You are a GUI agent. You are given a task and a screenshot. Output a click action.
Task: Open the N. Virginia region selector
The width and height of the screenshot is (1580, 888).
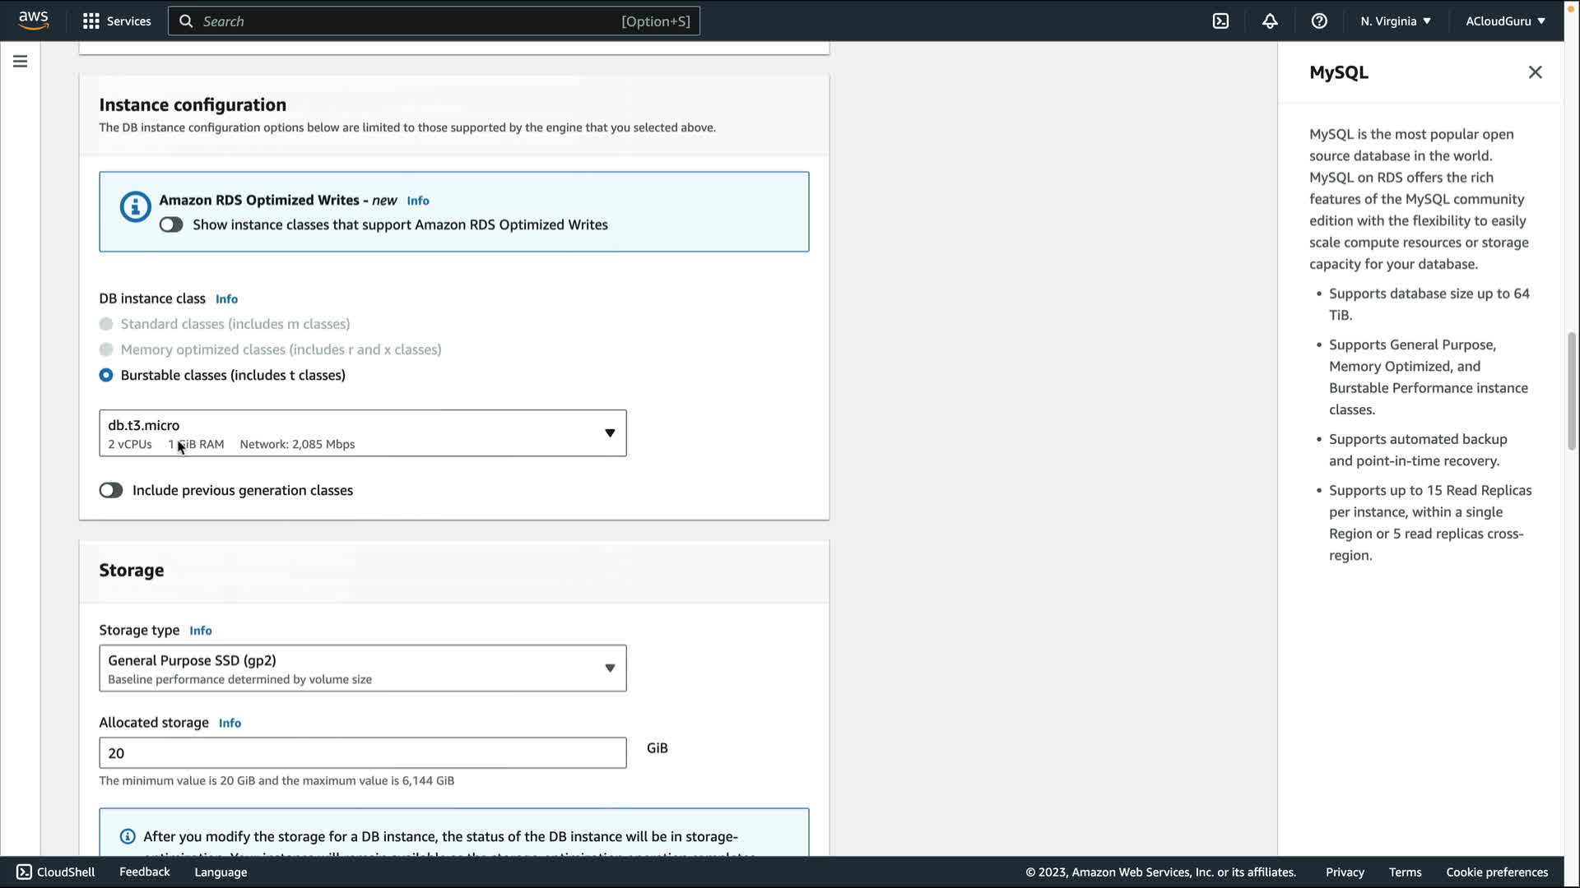tap(1395, 21)
